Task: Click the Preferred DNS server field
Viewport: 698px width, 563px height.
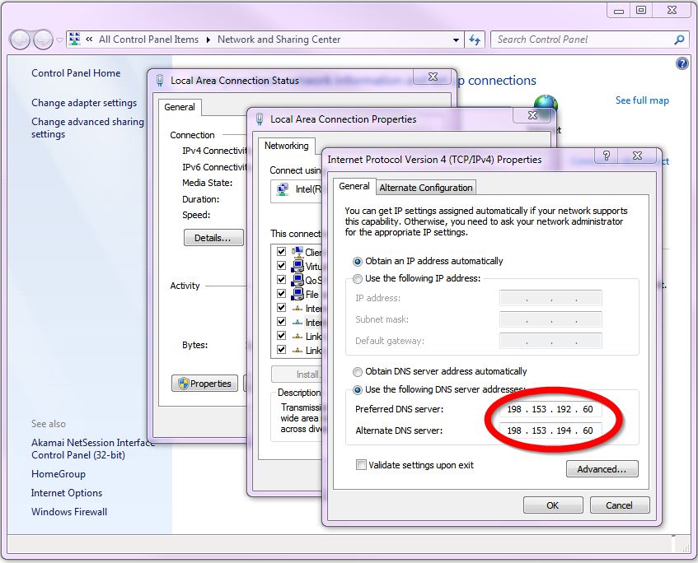Action: 550,409
